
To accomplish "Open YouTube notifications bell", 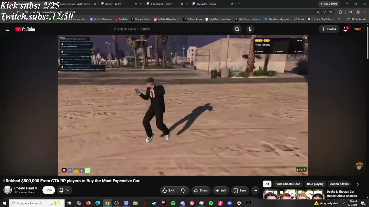I will coord(345,29).
